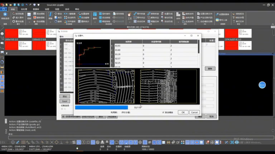Toggle the 自动缩放 auto zoom checkbox
Image resolution: width=275 pixels, height=154 pixels.
click(x=163, y=112)
